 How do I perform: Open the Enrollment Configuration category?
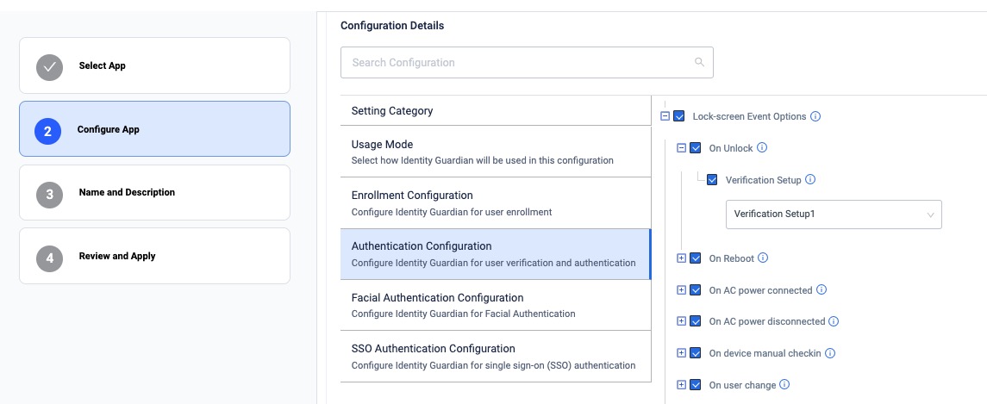[495, 202]
